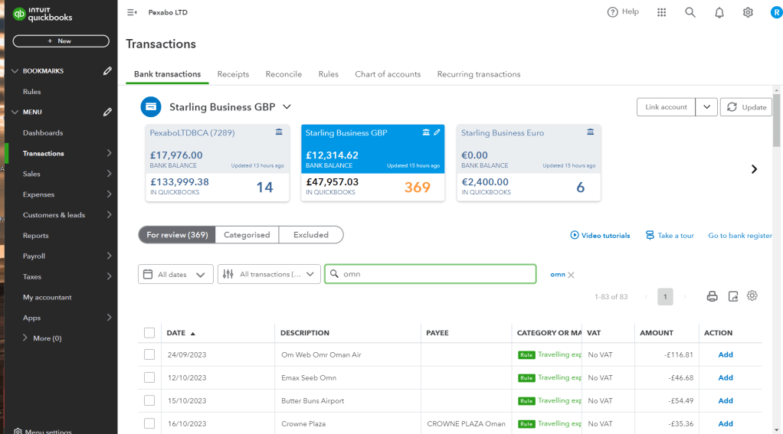
Task: Click the blue Starling account card icon
Action: [x=151, y=106]
